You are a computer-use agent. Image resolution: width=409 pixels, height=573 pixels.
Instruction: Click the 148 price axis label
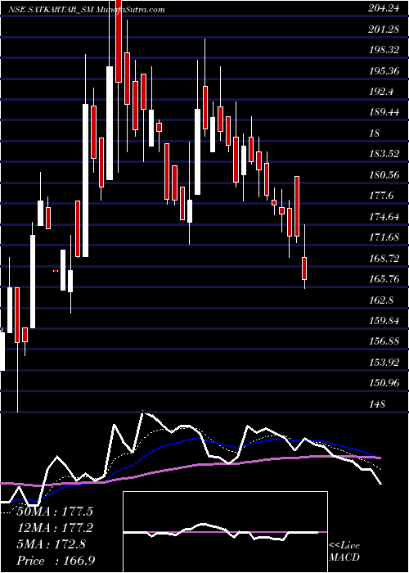click(x=378, y=404)
